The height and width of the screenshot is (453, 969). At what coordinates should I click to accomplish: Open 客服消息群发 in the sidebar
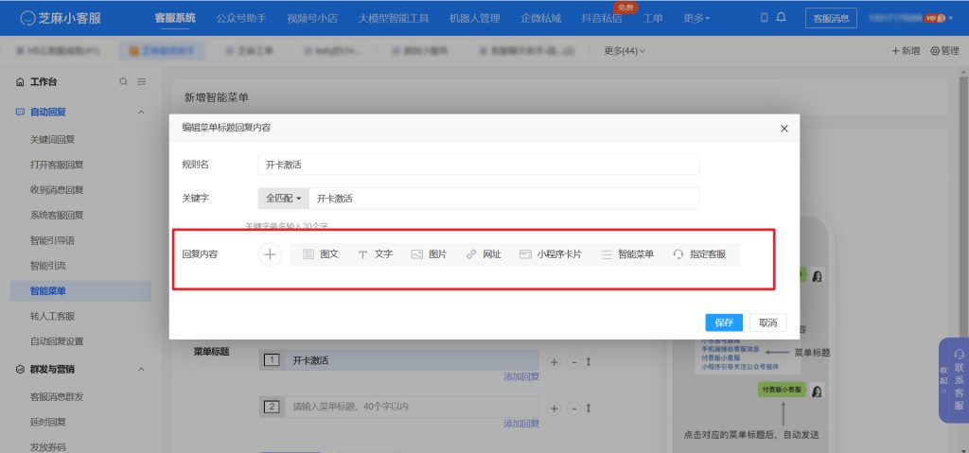pyautogui.click(x=57, y=397)
